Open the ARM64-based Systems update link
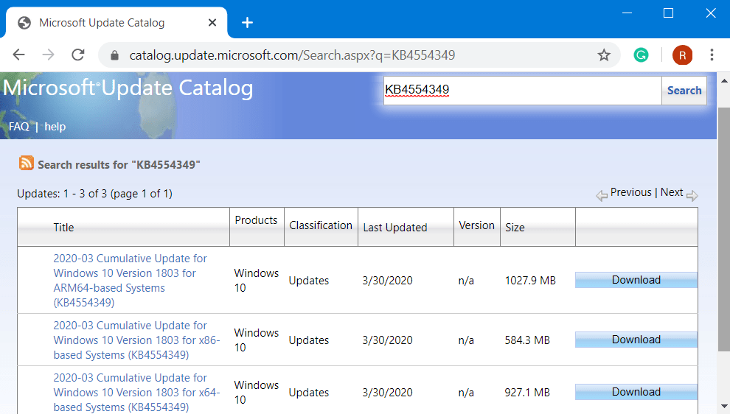The image size is (730, 414). point(131,281)
